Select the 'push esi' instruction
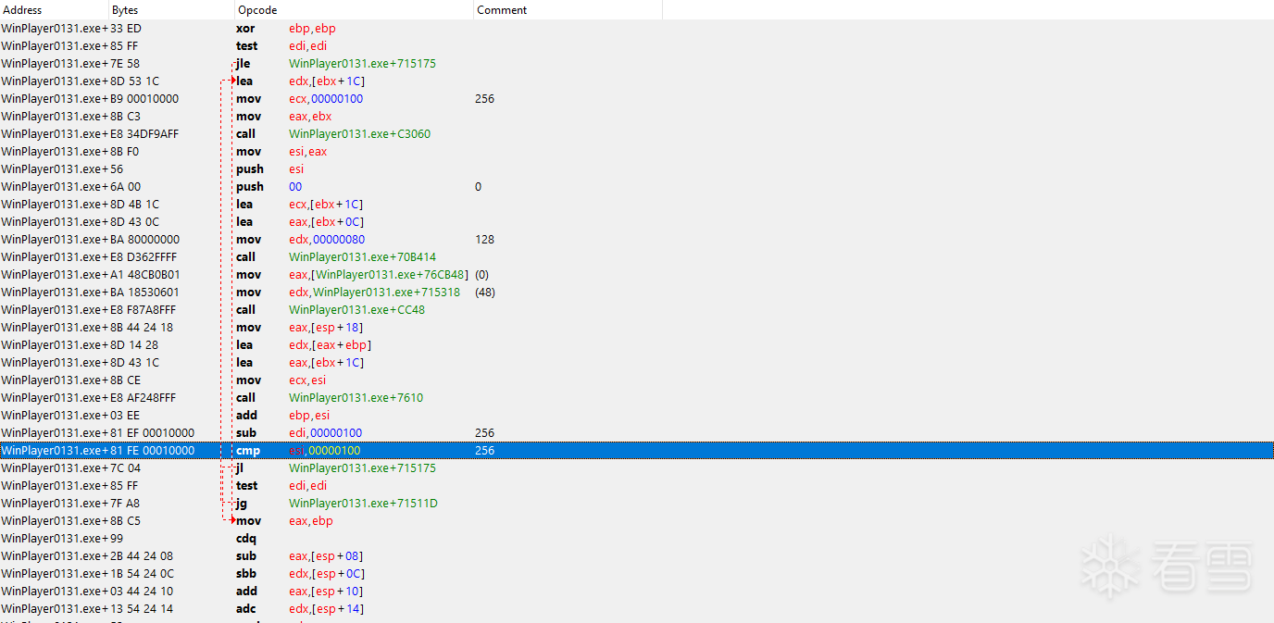The height and width of the screenshot is (623, 1274). point(637,169)
